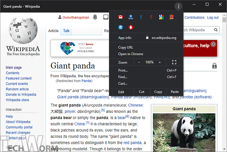The height and width of the screenshot is (152, 227).
Task: Click the page protection padlock icon
Action: [x=214, y=66]
